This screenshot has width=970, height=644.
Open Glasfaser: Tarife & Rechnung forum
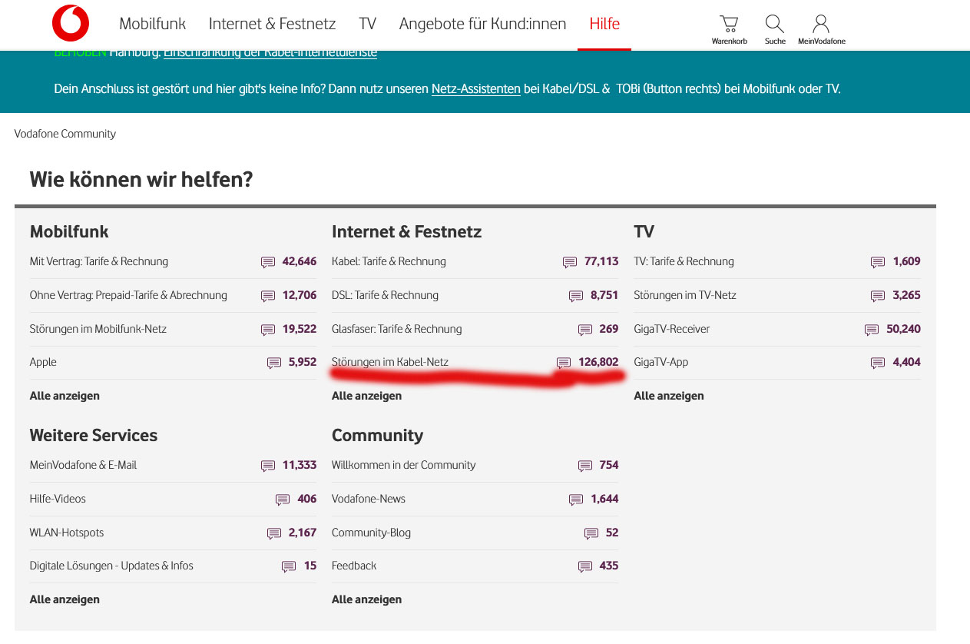pos(397,329)
